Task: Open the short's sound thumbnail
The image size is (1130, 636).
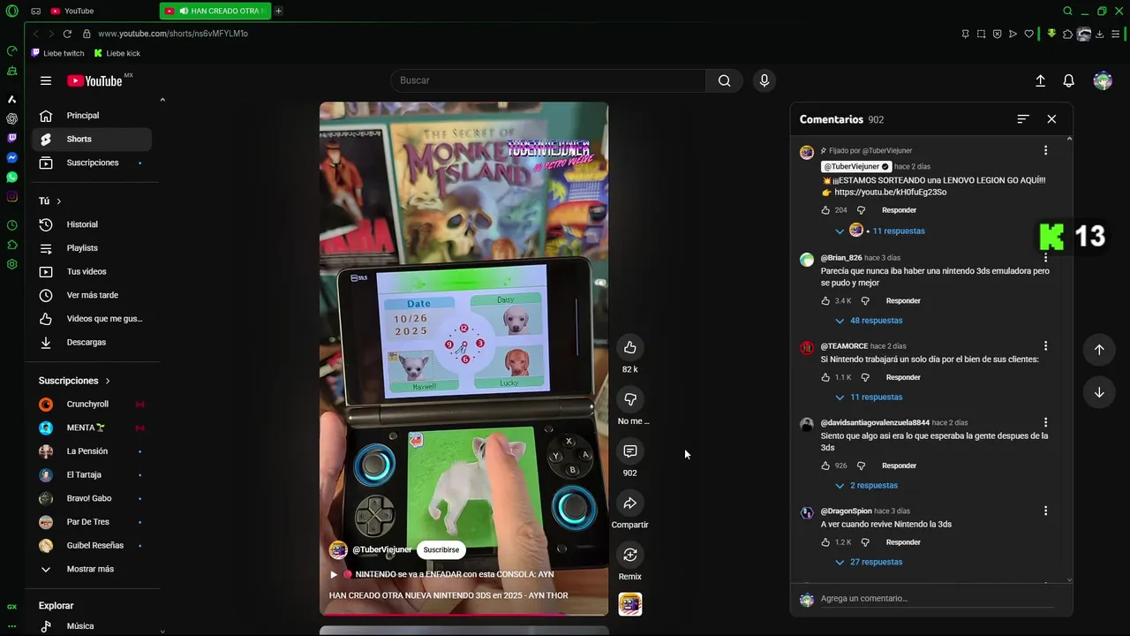Action: click(x=630, y=604)
